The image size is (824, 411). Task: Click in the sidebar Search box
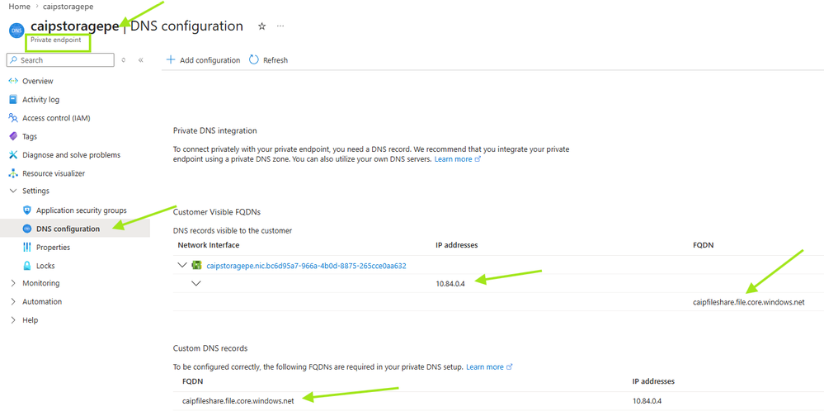(60, 60)
